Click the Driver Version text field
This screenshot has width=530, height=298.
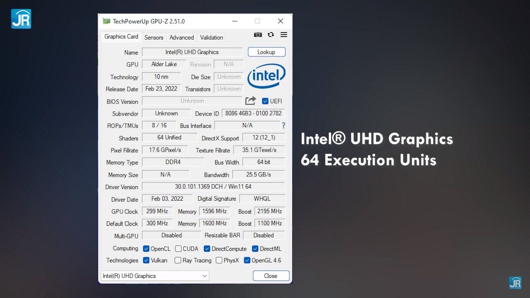[x=213, y=187]
